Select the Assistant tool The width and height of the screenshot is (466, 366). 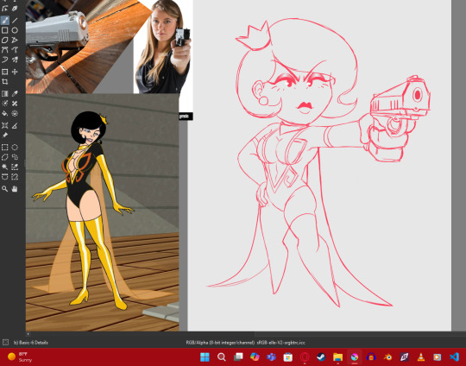pyautogui.click(x=5, y=125)
